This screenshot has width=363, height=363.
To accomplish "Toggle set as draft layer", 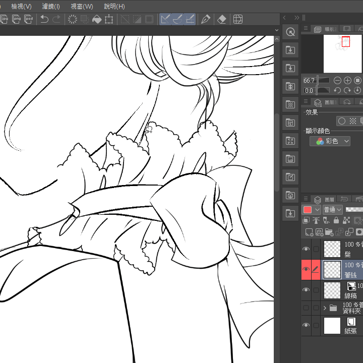I will [x=326, y=220].
